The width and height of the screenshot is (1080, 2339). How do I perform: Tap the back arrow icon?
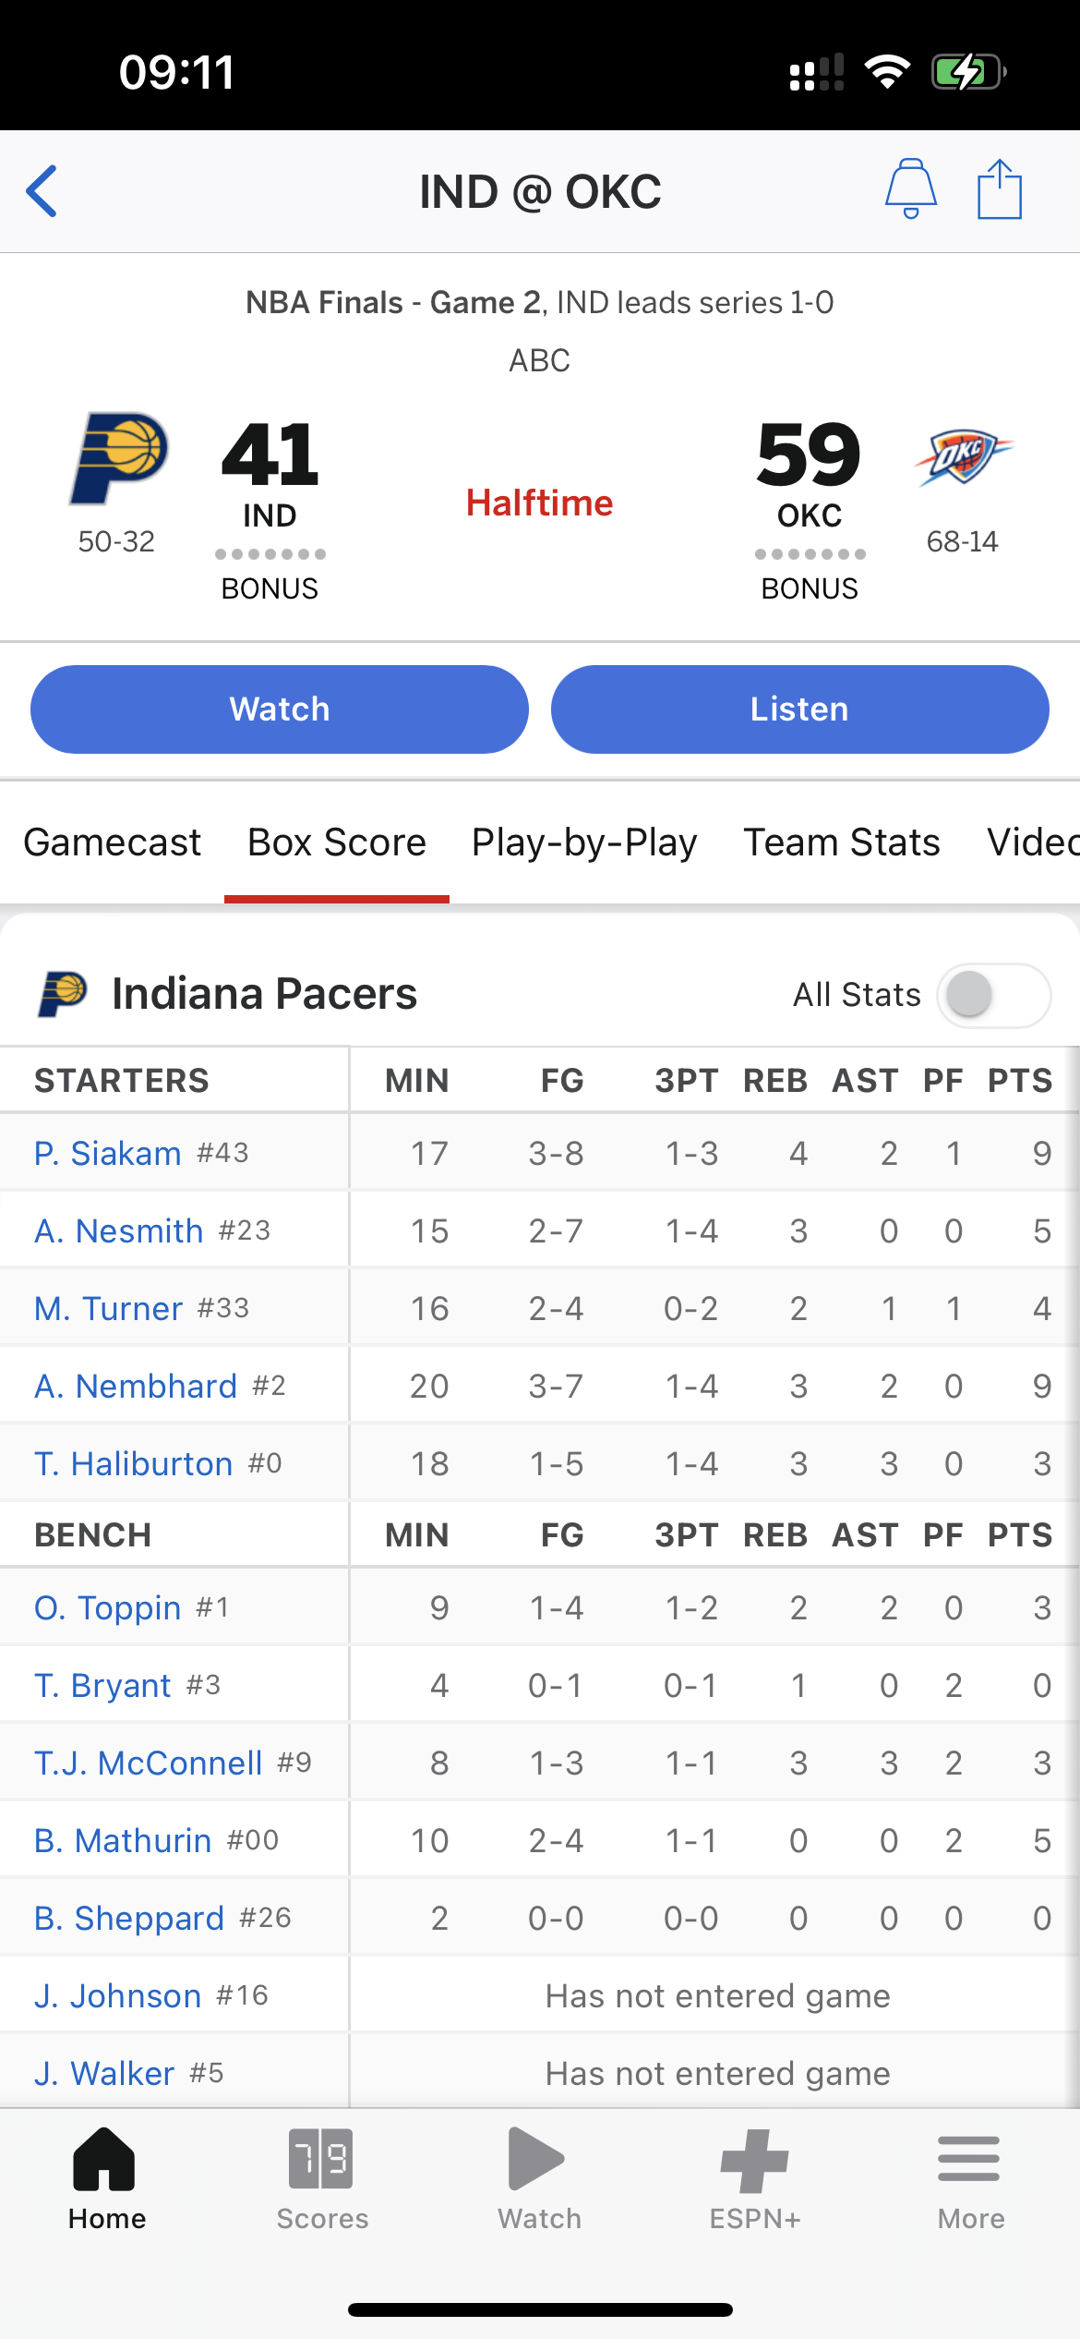tap(42, 191)
